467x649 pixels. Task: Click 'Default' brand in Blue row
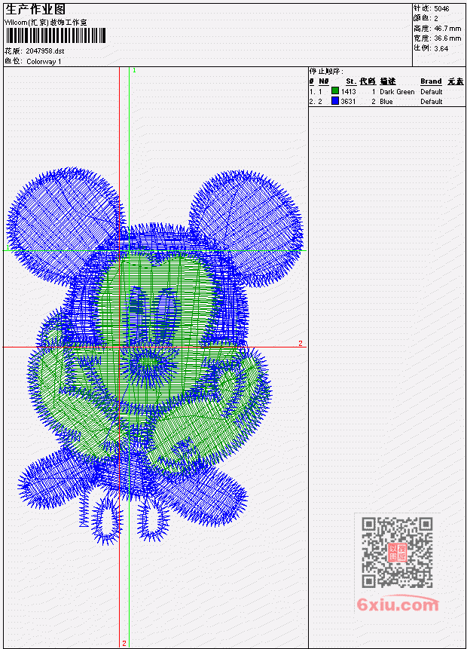[432, 102]
